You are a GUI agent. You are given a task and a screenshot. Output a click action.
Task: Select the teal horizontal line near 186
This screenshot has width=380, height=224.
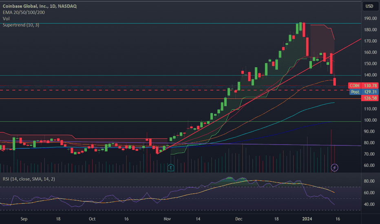(x=181, y=24)
